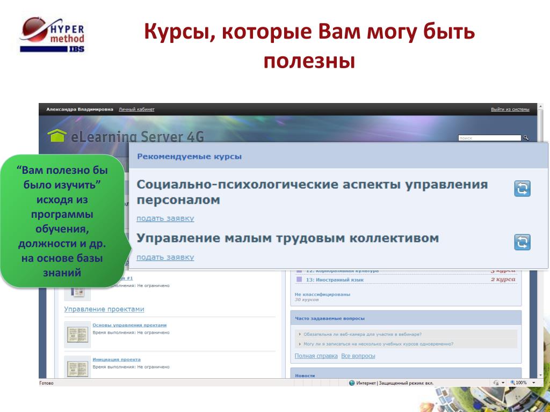Click подать заявку under Социально-психологические аспекты course
This screenshot has width=550, height=412.
tap(165, 218)
